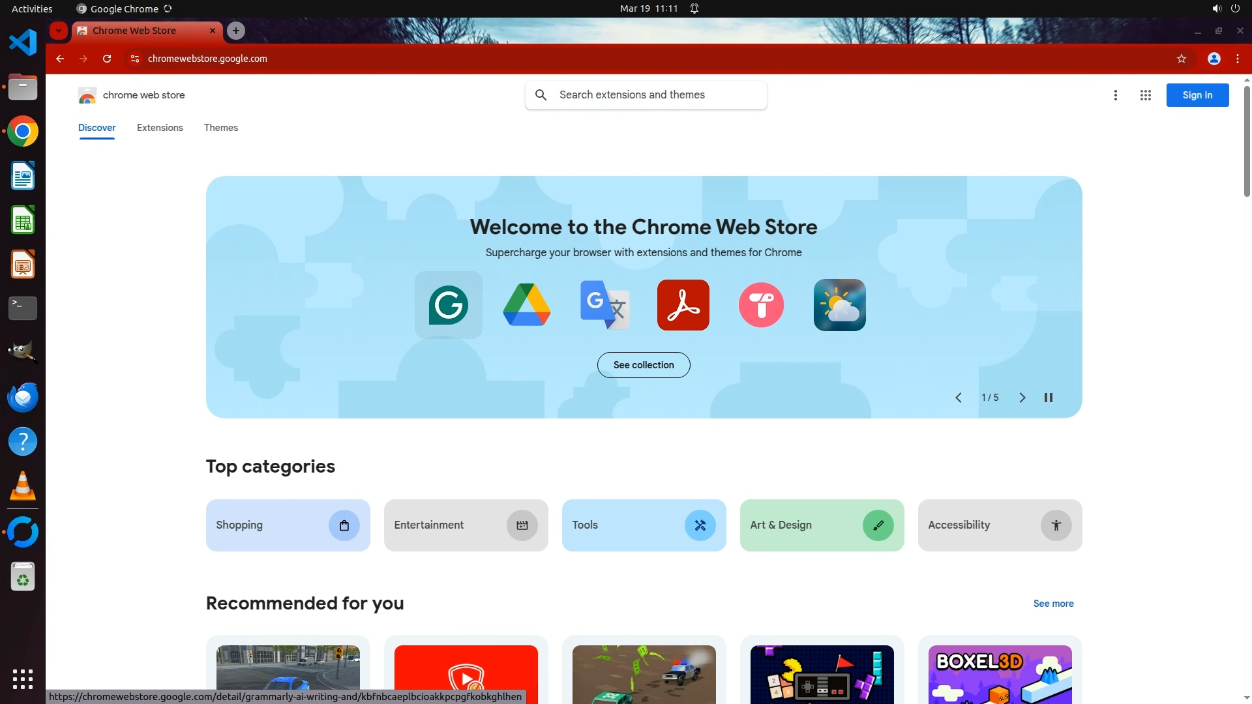
Task: Go to the next carousel slide
Action: click(1022, 398)
